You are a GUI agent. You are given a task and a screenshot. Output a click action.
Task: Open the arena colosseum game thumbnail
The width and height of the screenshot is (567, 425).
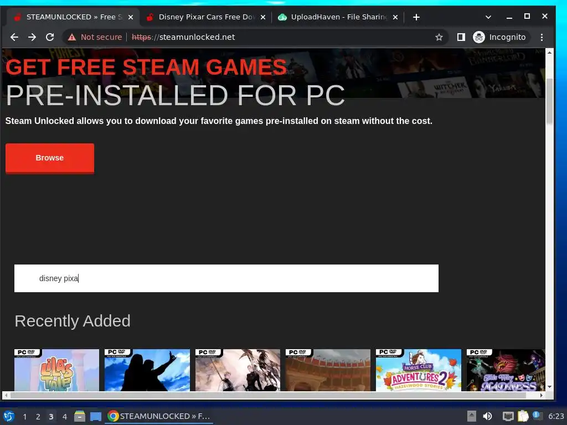(x=328, y=370)
